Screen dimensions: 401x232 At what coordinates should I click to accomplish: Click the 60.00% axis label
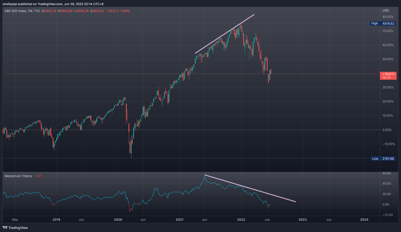point(388,45)
